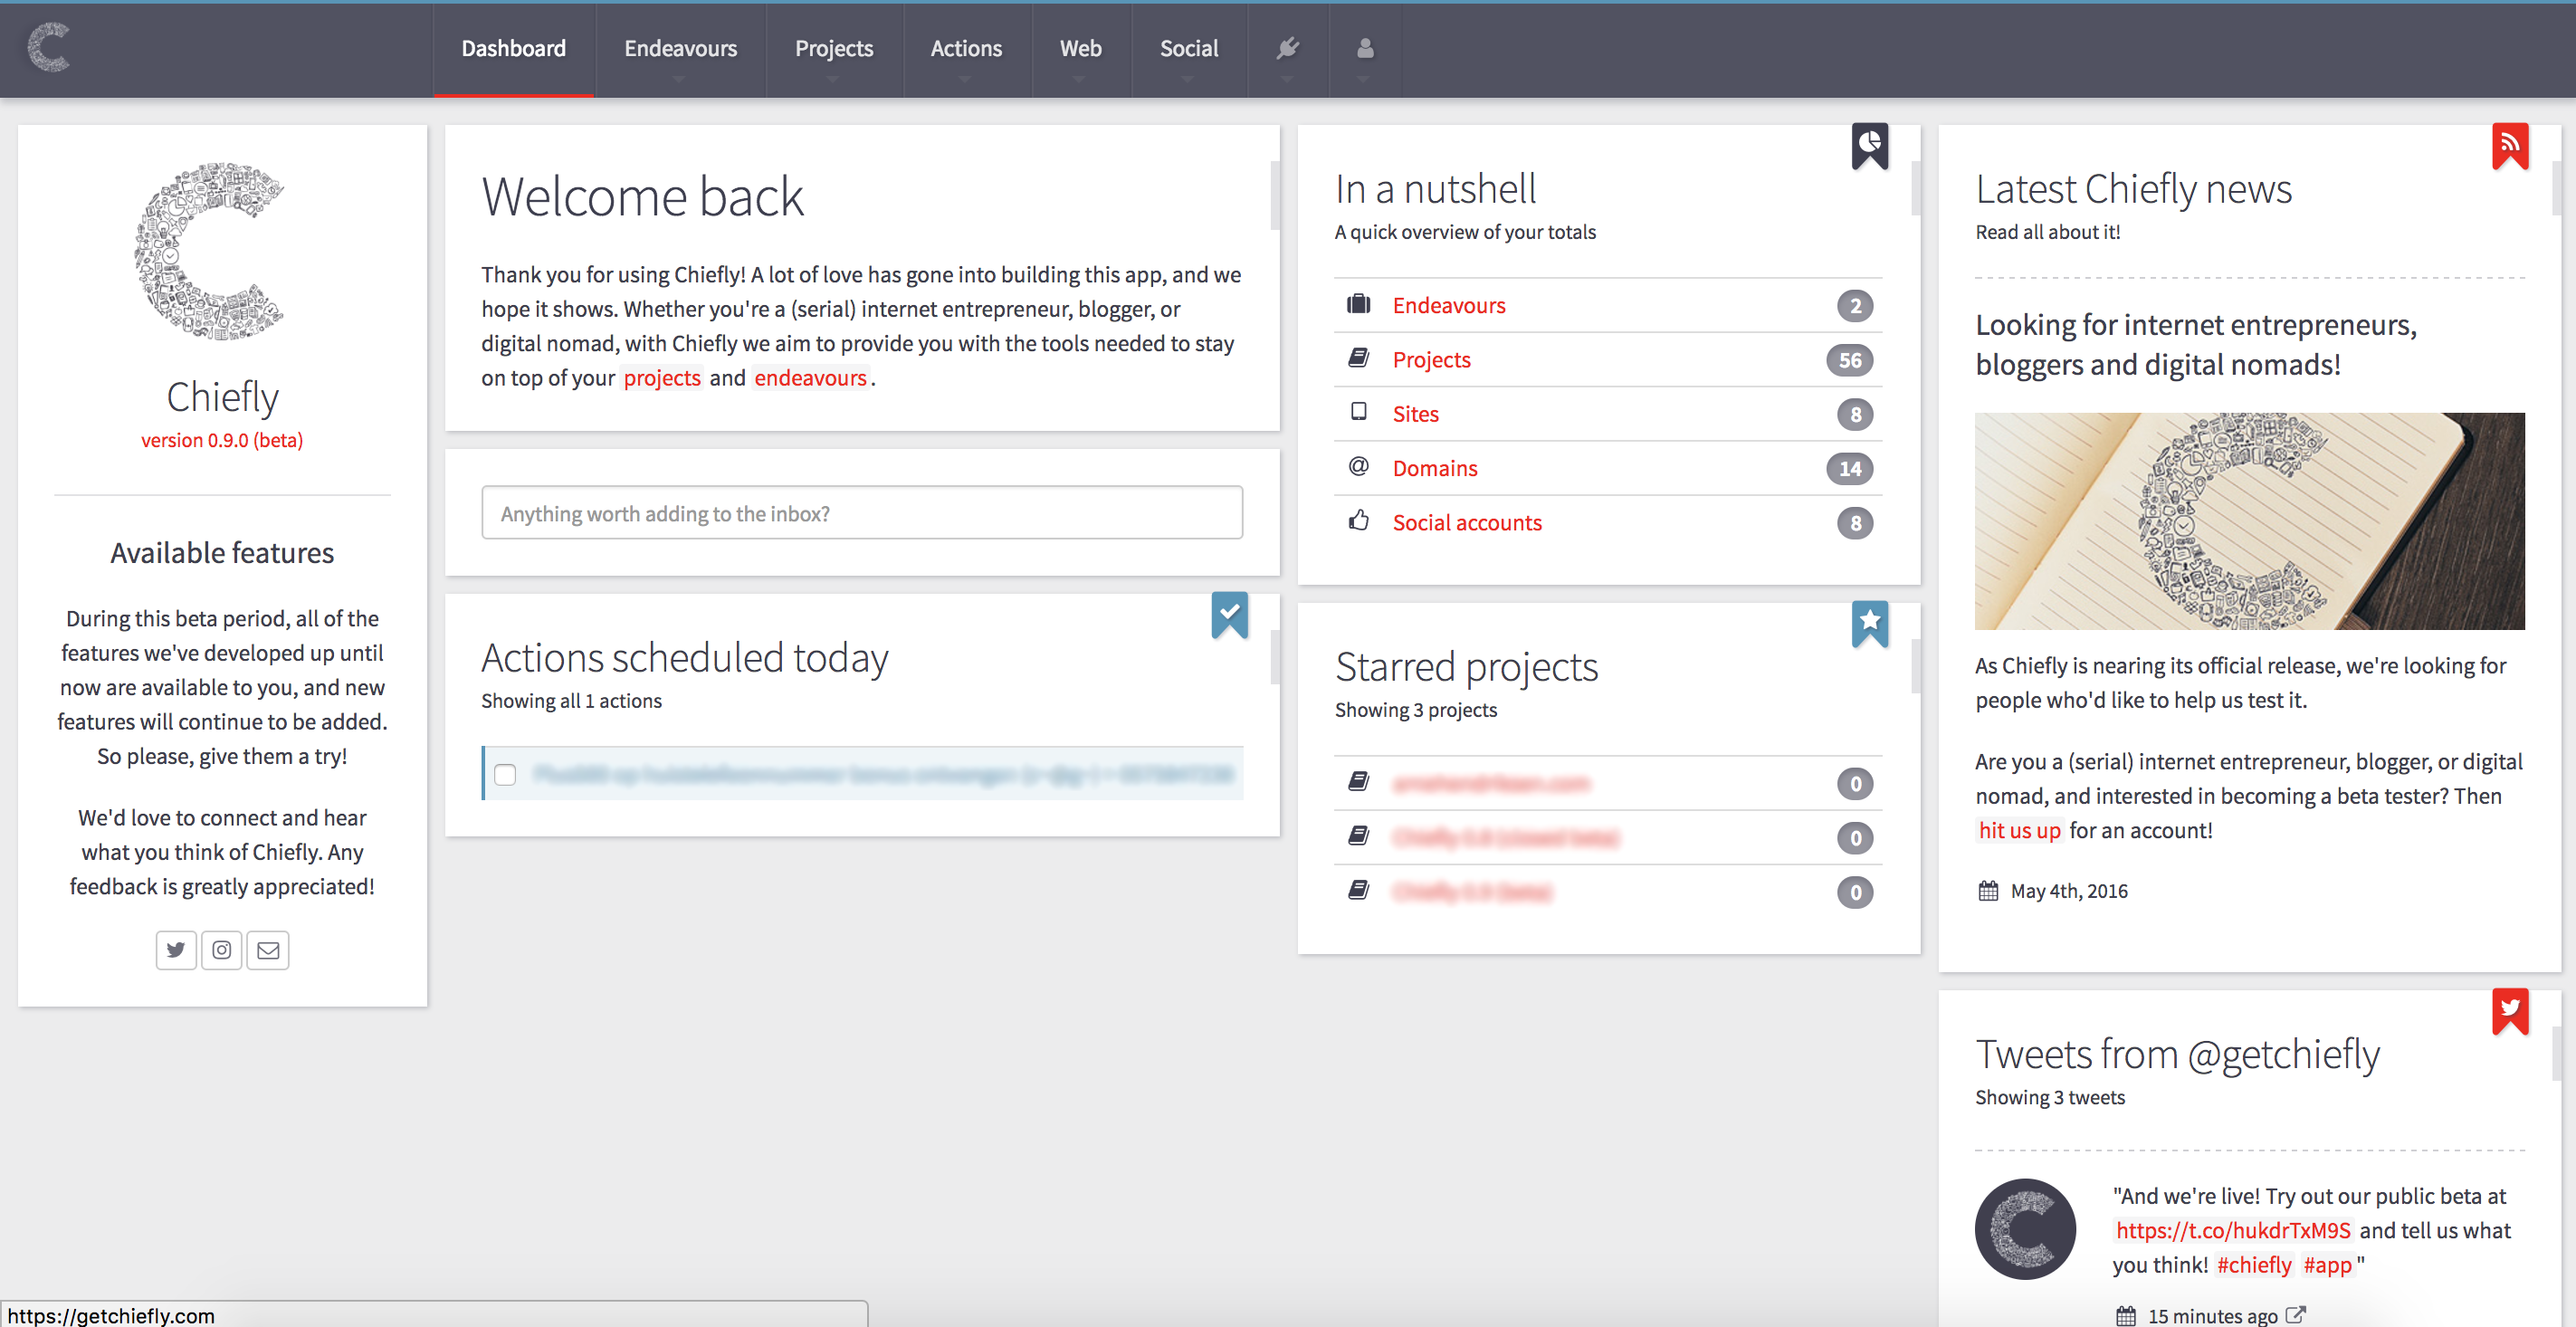Click the '15 minutes ago' tweet timestamp
This screenshot has height=1327, width=2576.
click(2212, 1316)
